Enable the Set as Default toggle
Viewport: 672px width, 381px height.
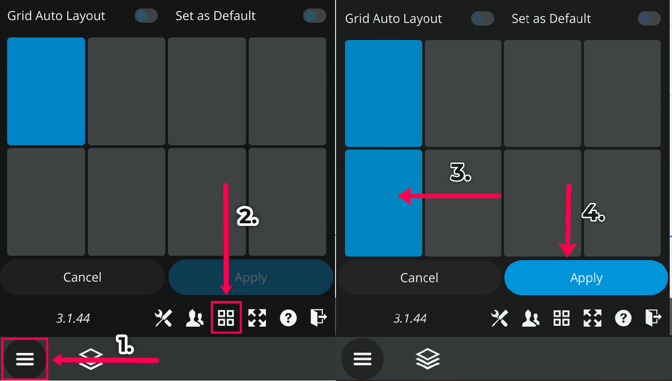(x=314, y=16)
